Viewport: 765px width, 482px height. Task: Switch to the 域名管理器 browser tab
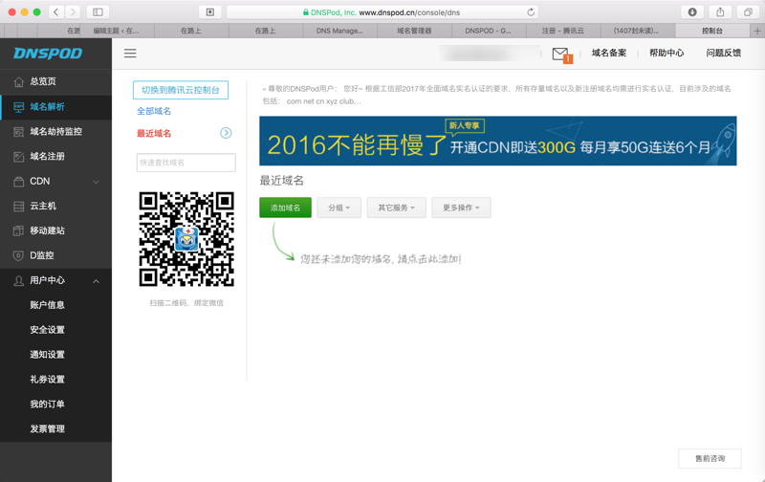coord(414,31)
